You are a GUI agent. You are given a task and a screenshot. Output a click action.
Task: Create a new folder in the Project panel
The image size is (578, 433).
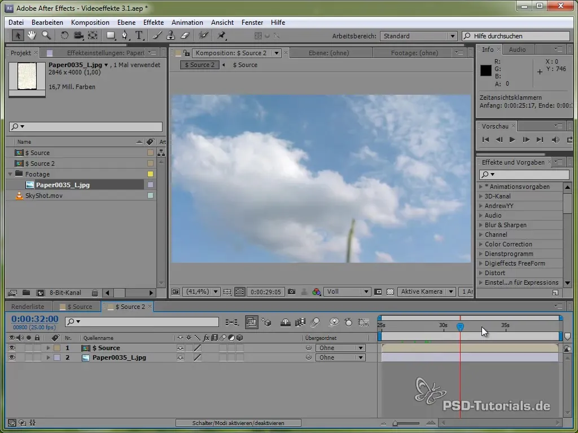26,293
